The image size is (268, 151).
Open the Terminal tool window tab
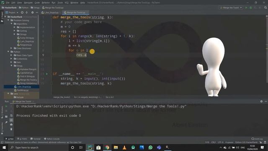pos(36,139)
